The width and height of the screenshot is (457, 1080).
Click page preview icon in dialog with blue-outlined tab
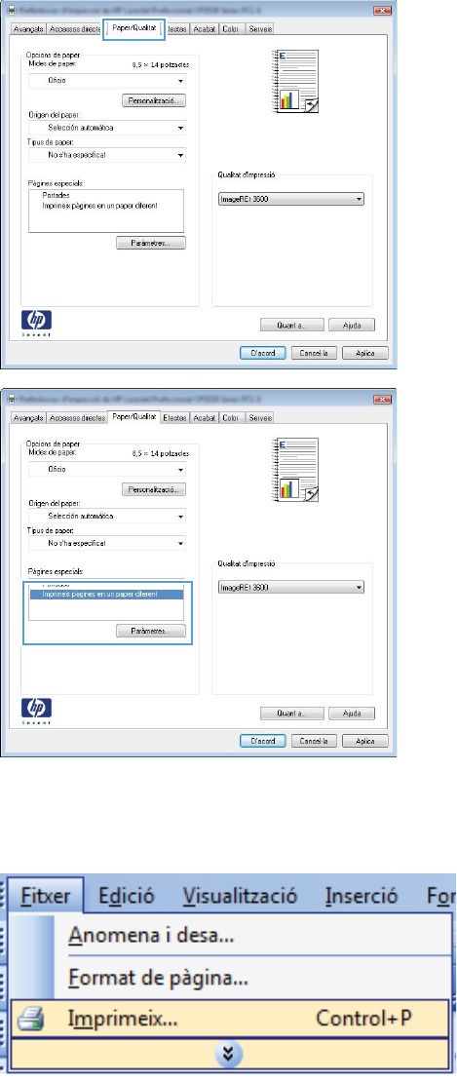pos(295,81)
